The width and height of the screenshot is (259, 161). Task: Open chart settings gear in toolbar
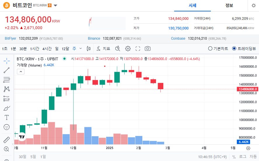128,48
